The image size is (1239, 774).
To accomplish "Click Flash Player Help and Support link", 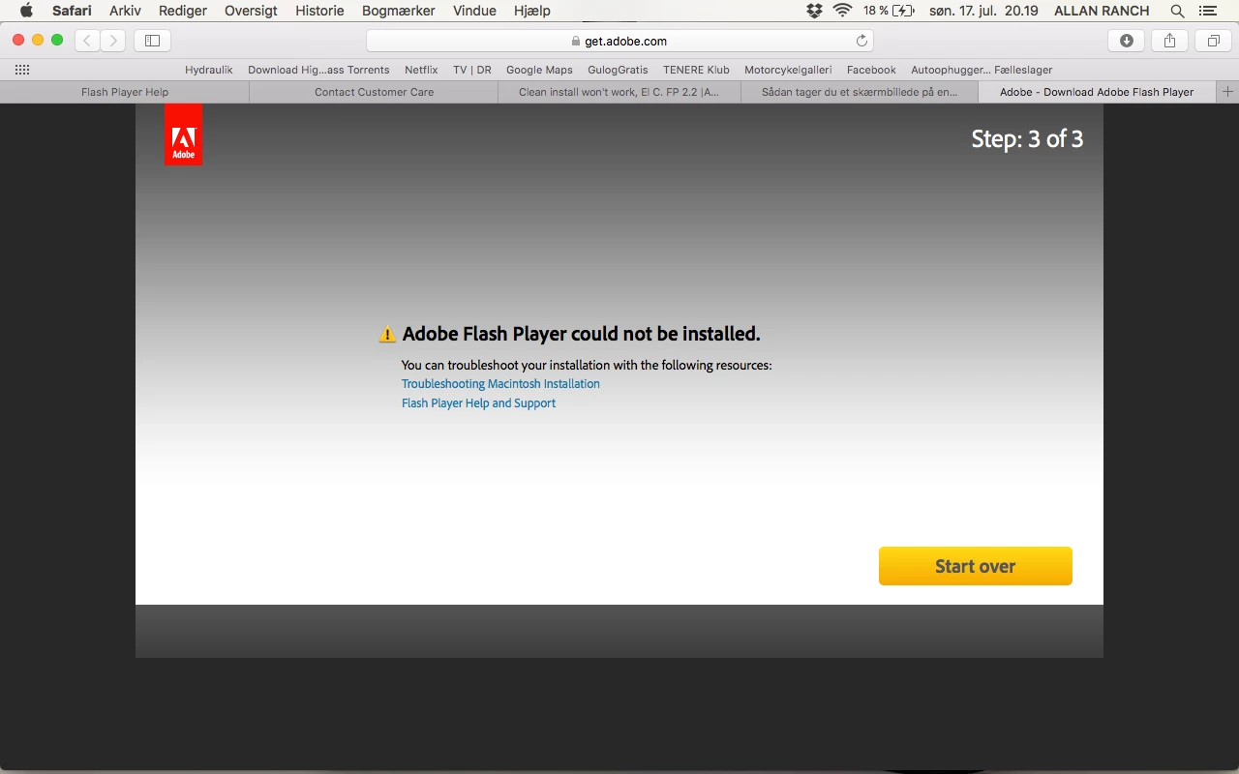I will [478, 403].
